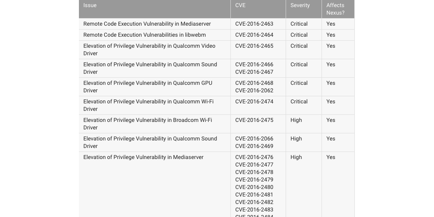Select CVE-2016-2463 in the Mediaserver row

click(254, 24)
